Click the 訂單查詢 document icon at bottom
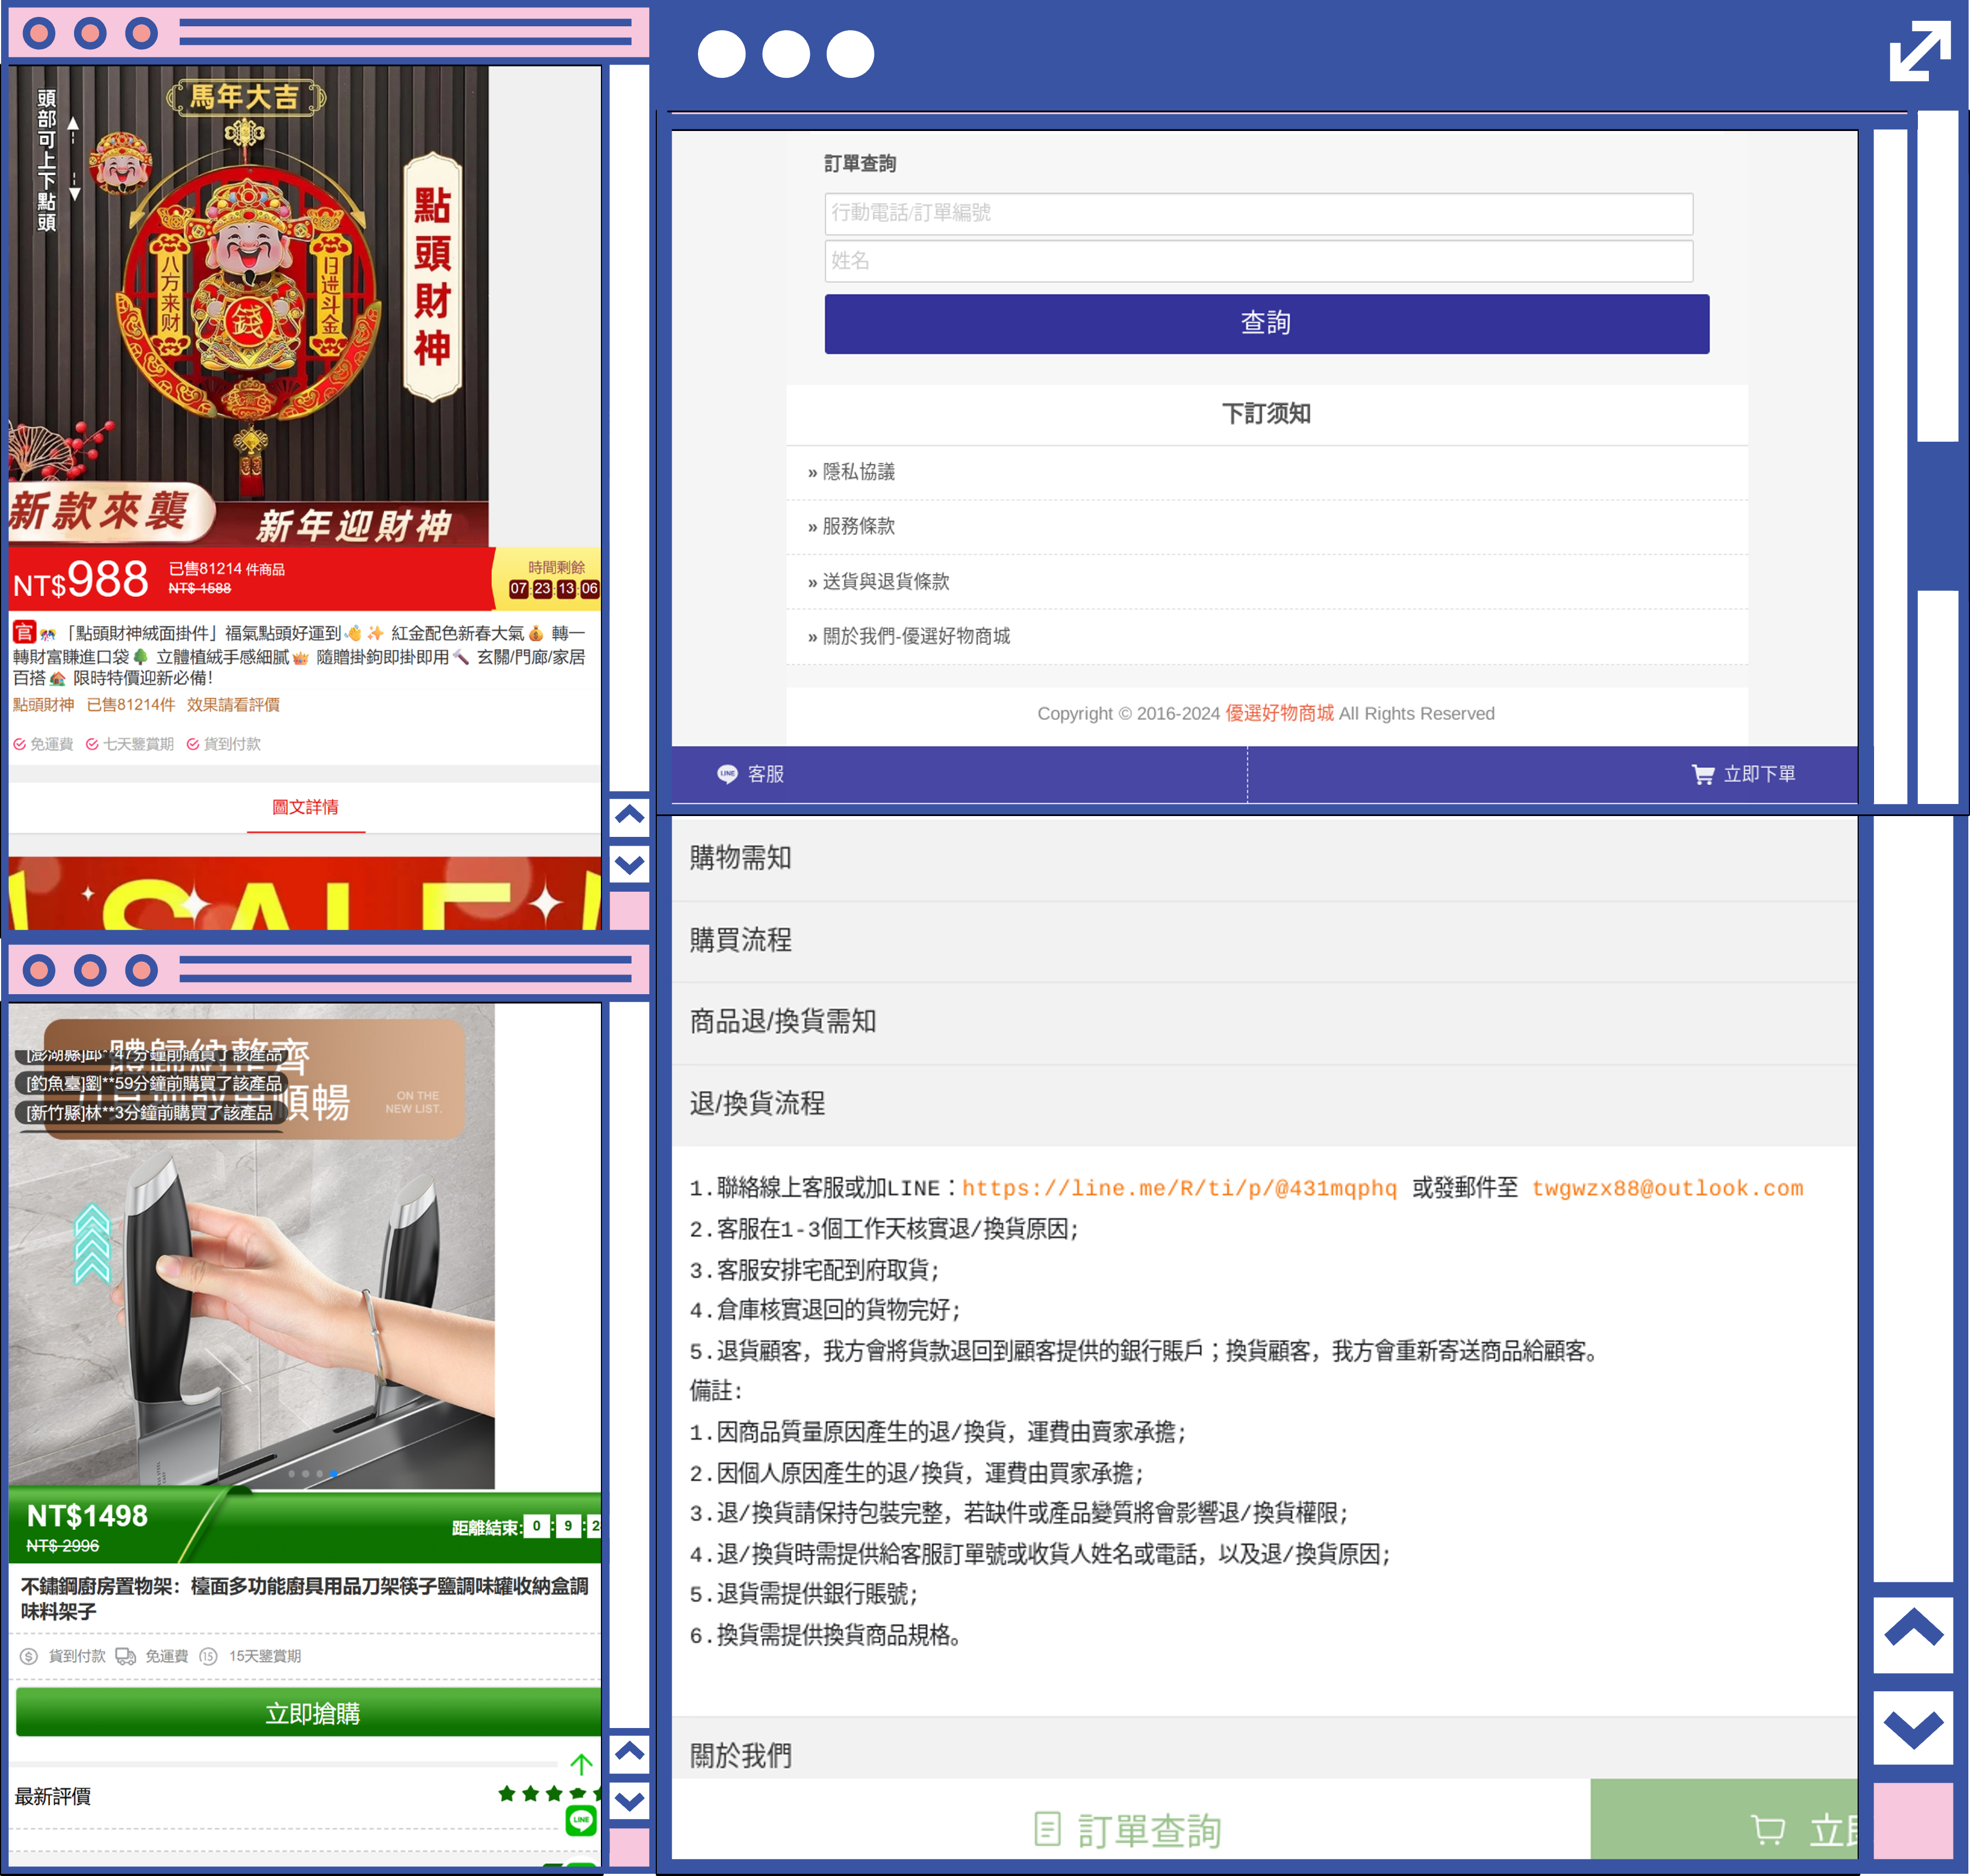The image size is (1970, 1876). click(1047, 1829)
